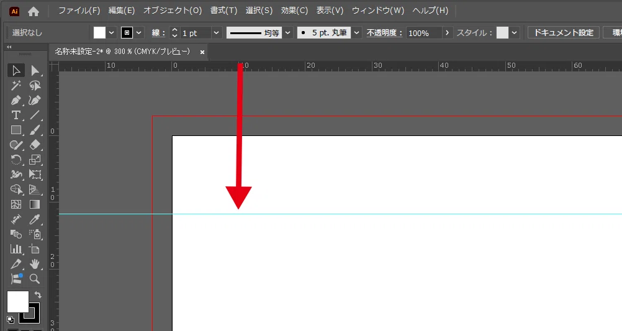Open the ウィンドウ(W) menu
622x331 pixels.
coord(378,11)
